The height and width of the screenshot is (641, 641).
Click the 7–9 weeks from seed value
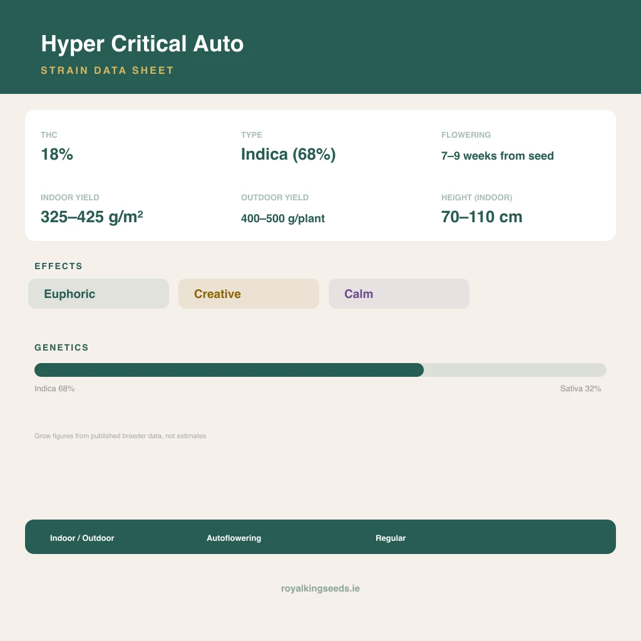coord(497,156)
